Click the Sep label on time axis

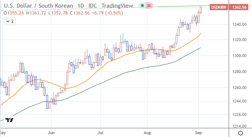198,133
